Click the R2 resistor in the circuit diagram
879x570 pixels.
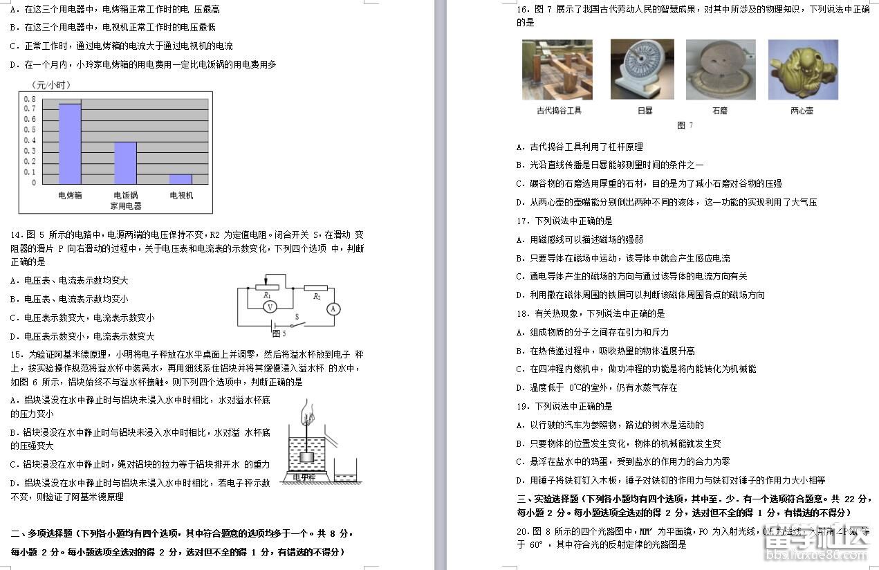coord(316,288)
